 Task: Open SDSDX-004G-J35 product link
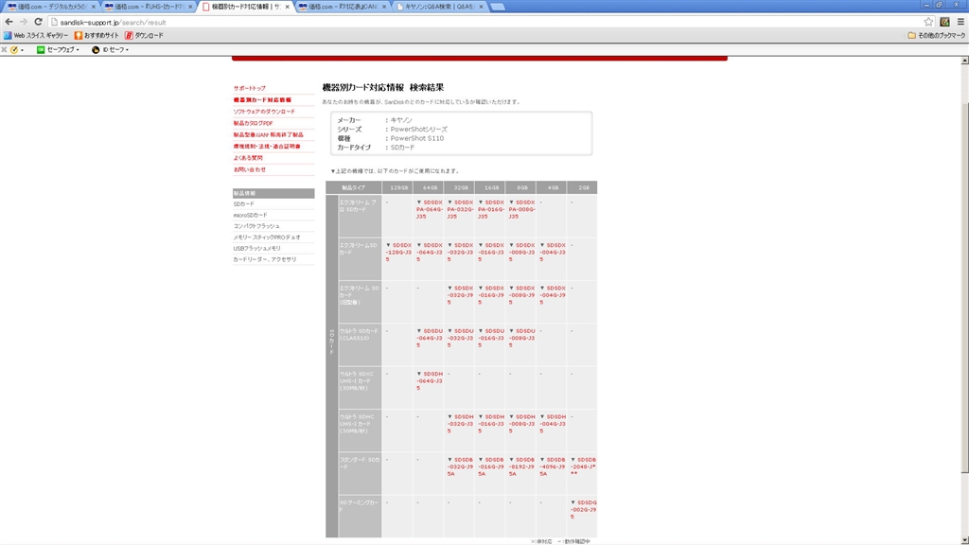click(553, 252)
